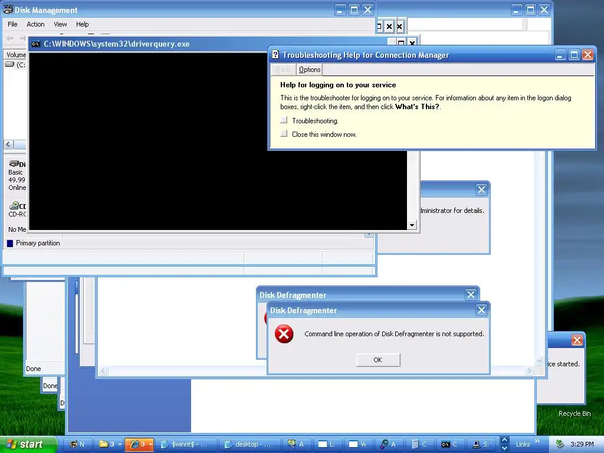
Task: Close the back Disk Defragmenter dialog
Action: (x=471, y=295)
